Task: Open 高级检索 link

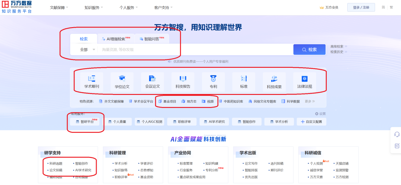Action: point(339,46)
